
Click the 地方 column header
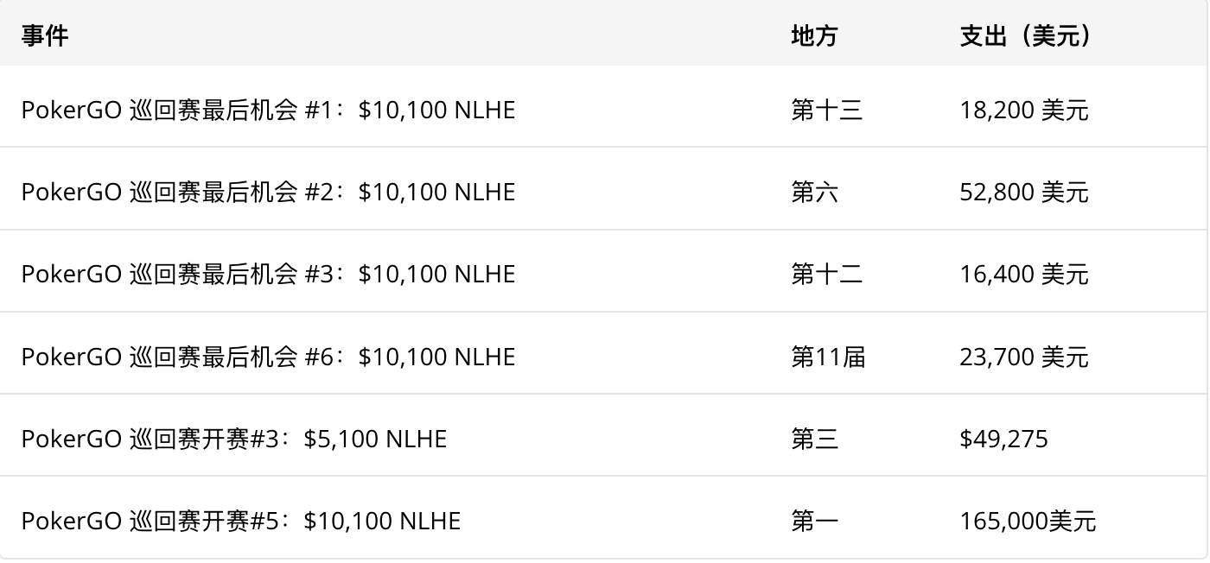coord(814,35)
